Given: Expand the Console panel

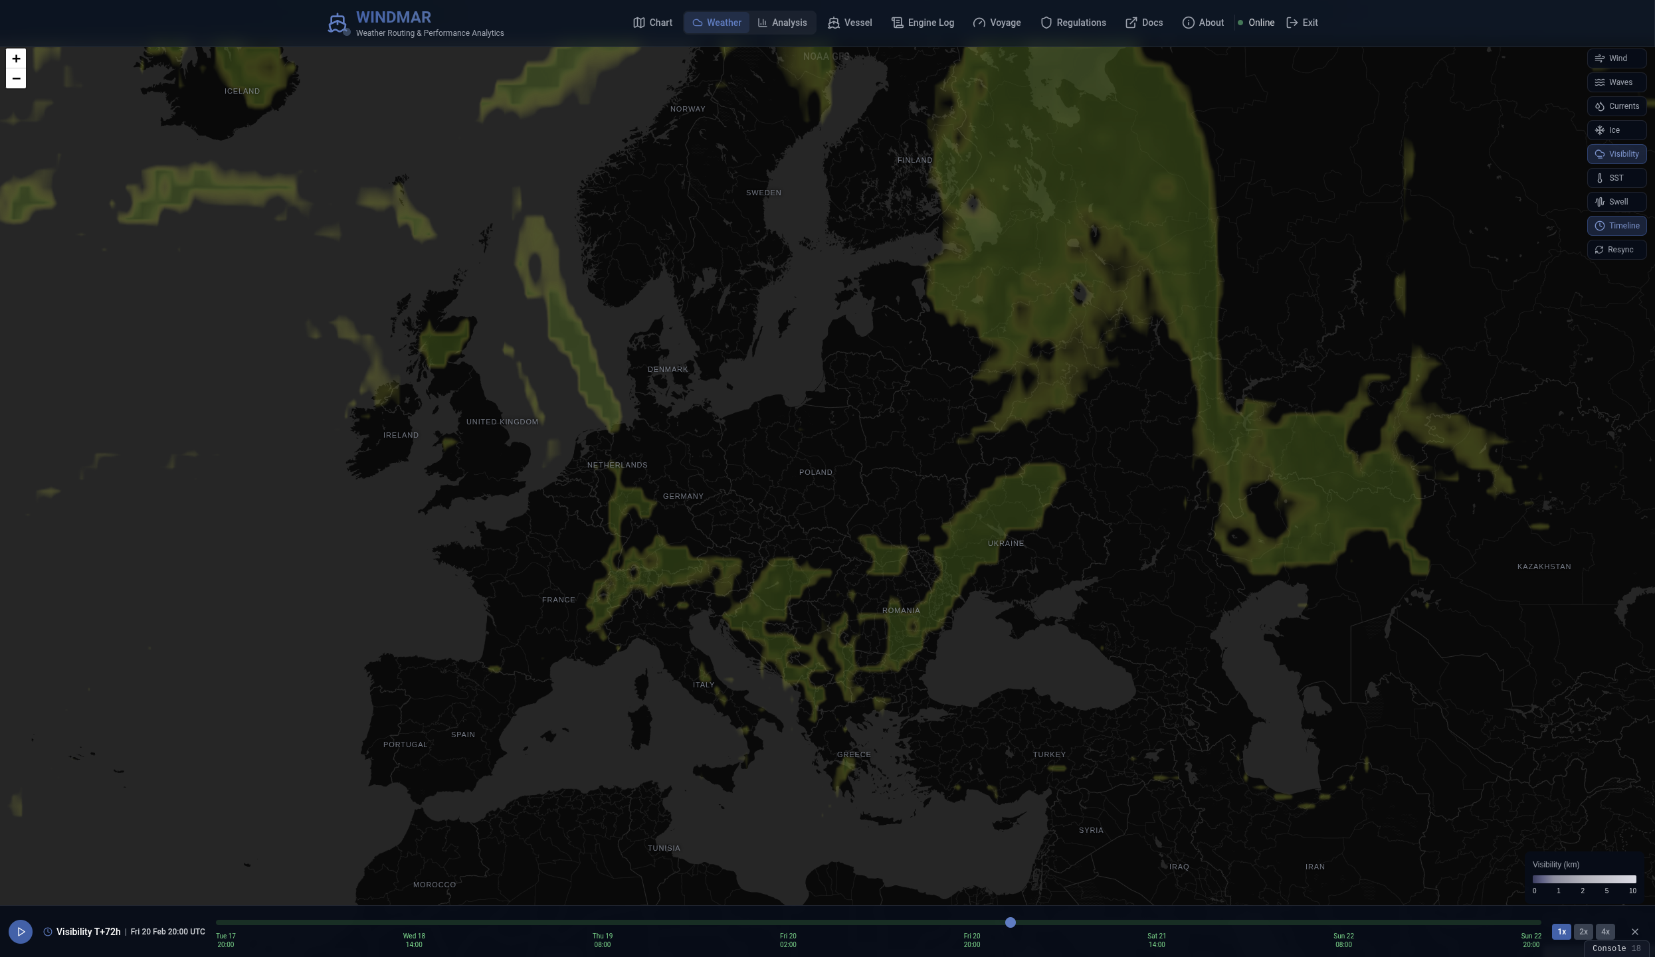Looking at the screenshot, I should click(1616, 948).
